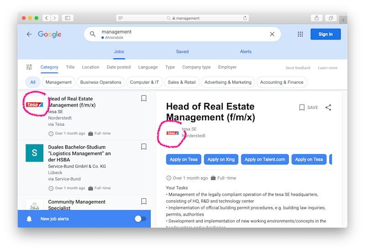Click the Apply on Xing button
365x251 pixels.
[221, 159]
